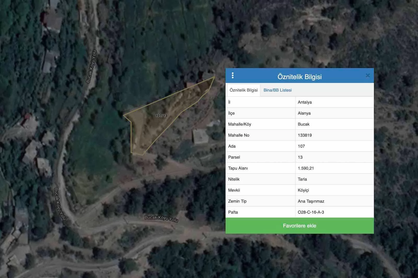This screenshot has height=278, width=418.
Task: Select the Tapu Alanı value 1.590,21
Action: tap(306, 168)
